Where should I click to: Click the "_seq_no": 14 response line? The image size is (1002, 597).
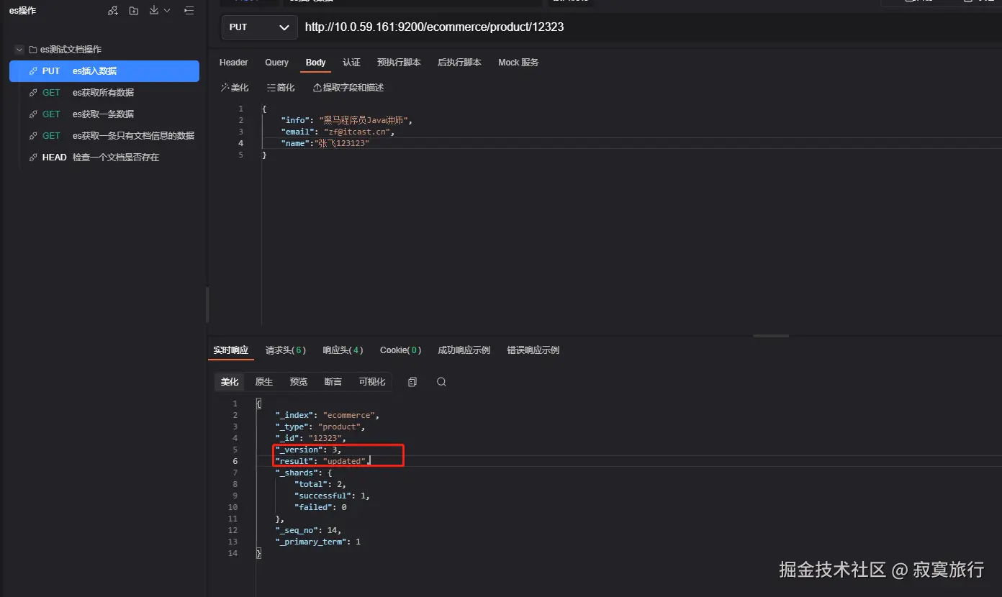click(308, 530)
